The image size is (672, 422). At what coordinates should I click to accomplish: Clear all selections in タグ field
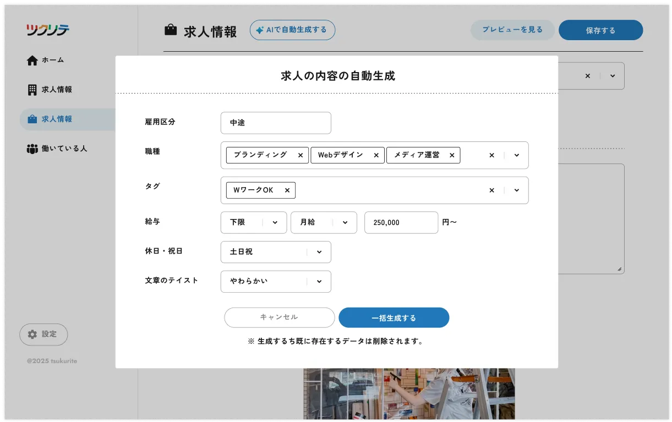tap(491, 190)
